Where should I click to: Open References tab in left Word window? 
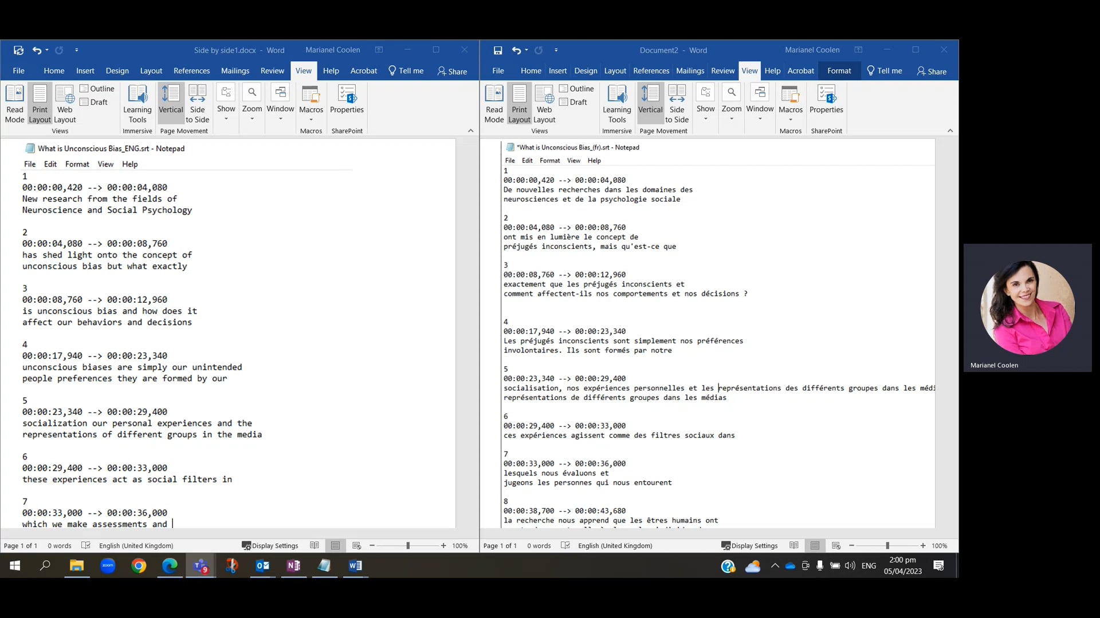(x=191, y=71)
